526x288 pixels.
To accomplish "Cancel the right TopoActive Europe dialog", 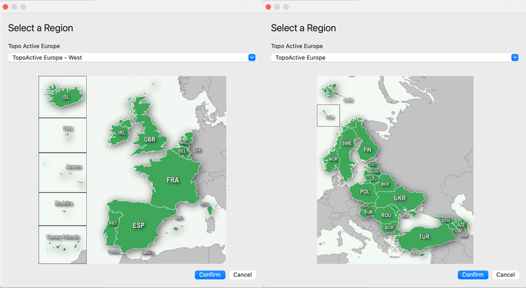I will (x=505, y=275).
